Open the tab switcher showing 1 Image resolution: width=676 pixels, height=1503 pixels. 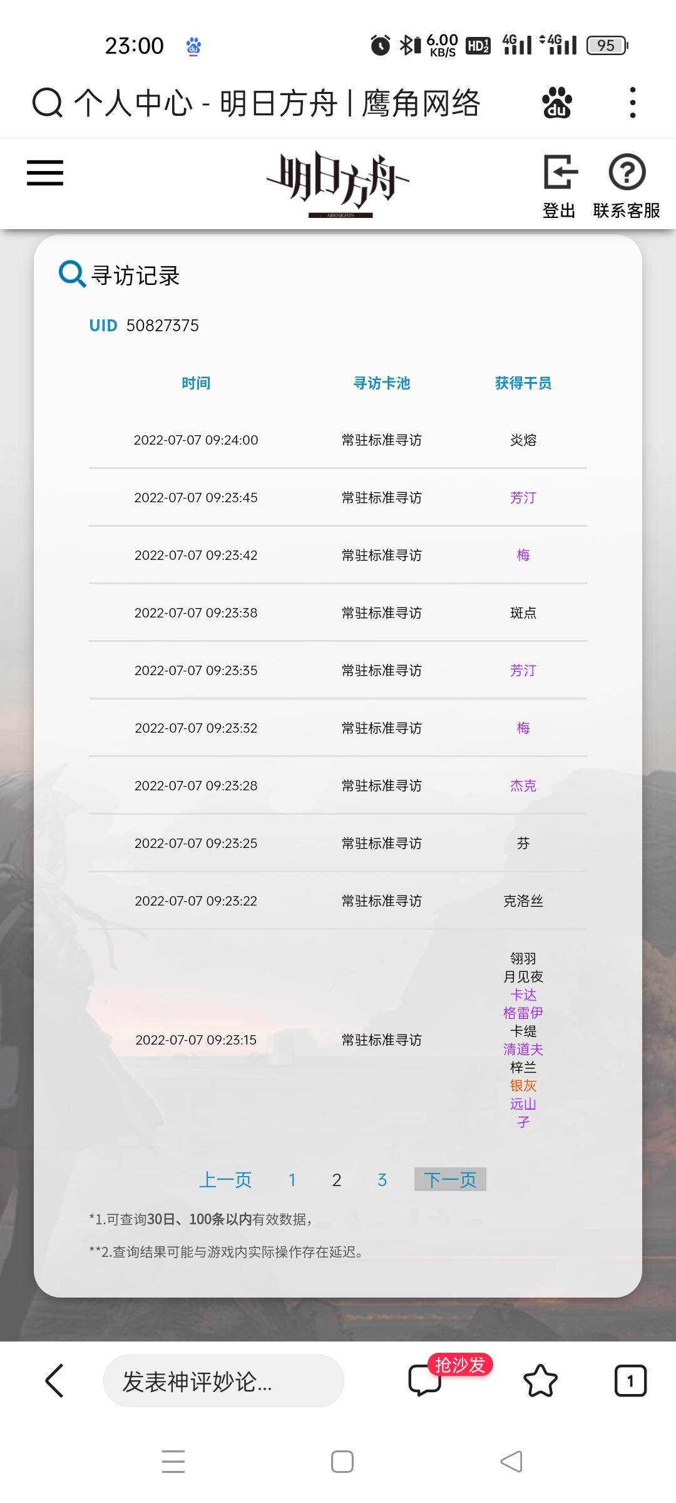pos(630,1380)
